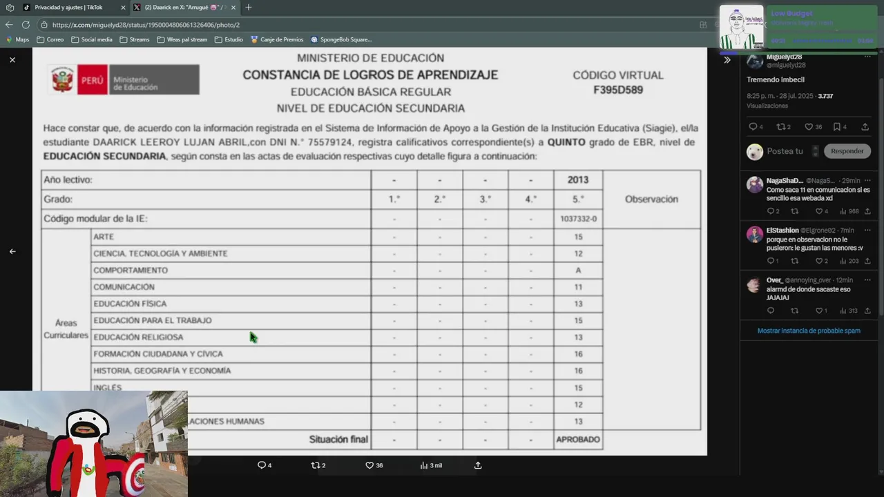Screen dimensions: 884x497
Task: Open a new browser tab
Action: 248,8
